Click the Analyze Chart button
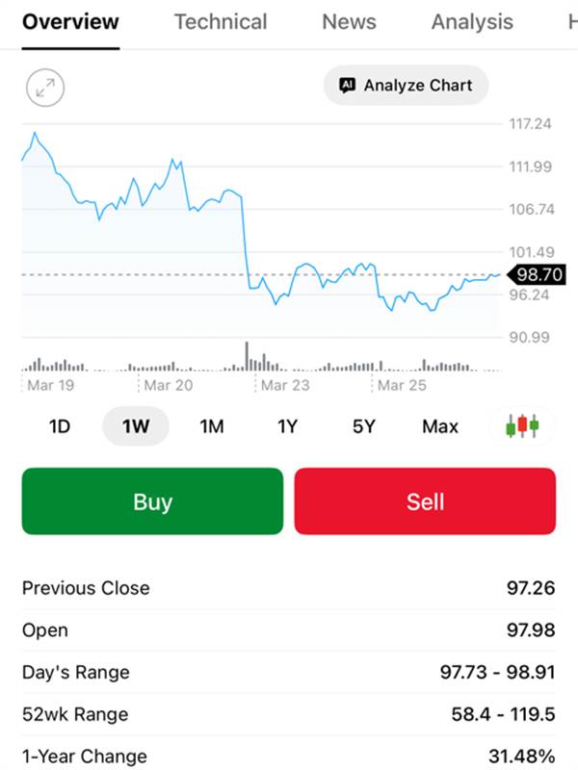 [x=406, y=86]
